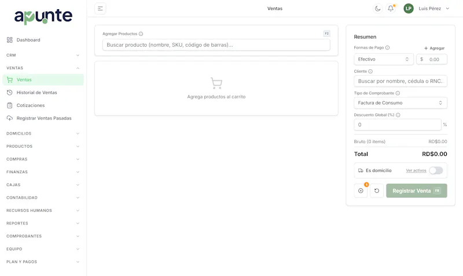The width and height of the screenshot is (463, 276).
Task: Click the apunte logo
Action: tap(43, 17)
